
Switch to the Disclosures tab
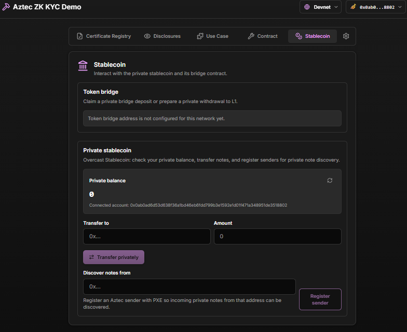tap(162, 36)
